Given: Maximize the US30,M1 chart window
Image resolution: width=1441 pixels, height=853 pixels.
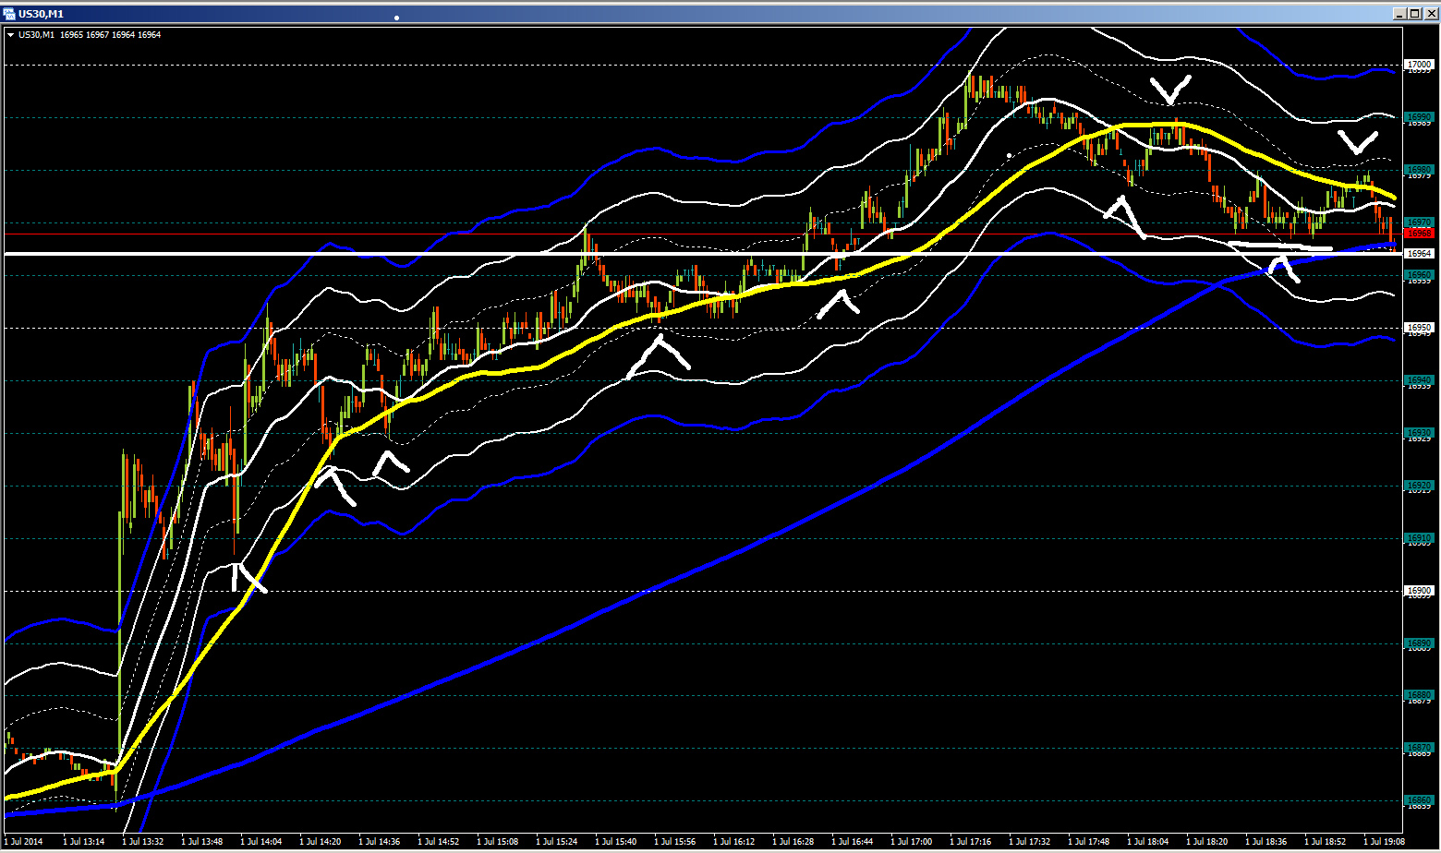Looking at the screenshot, I should (1414, 14).
